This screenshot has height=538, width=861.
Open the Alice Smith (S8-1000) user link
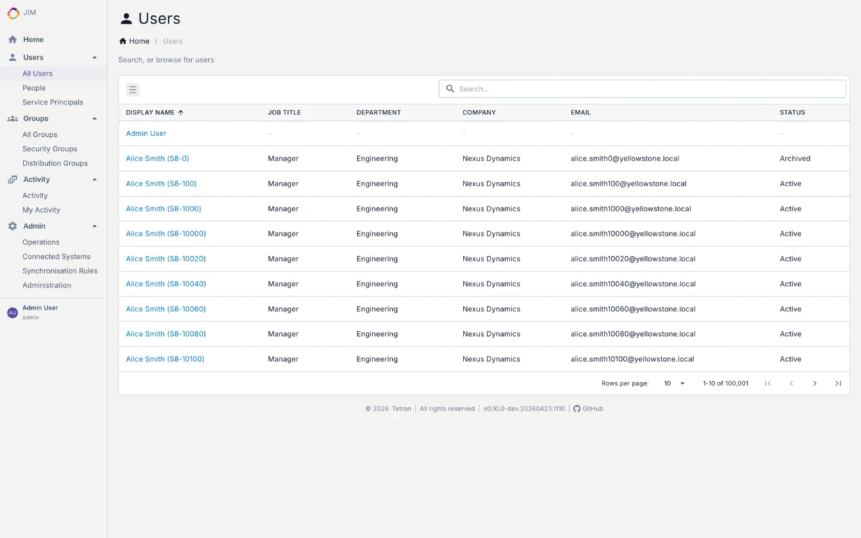[x=163, y=209]
